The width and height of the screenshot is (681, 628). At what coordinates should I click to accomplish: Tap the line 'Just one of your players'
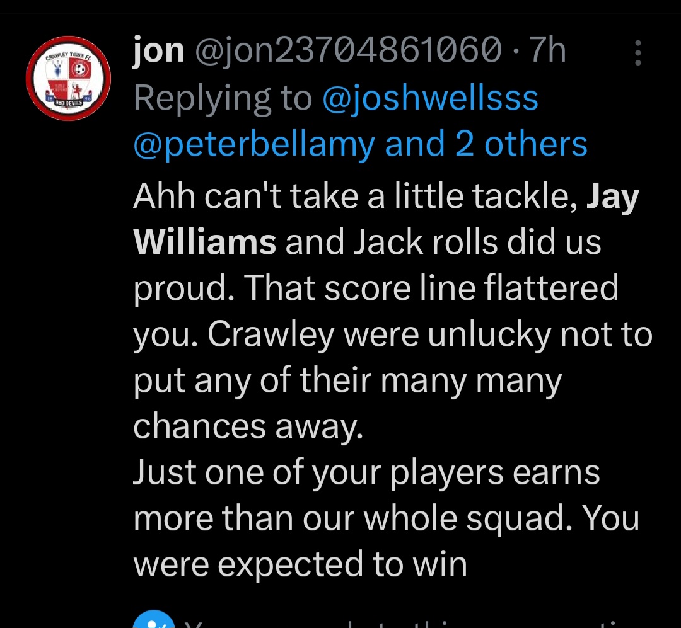click(x=366, y=474)
